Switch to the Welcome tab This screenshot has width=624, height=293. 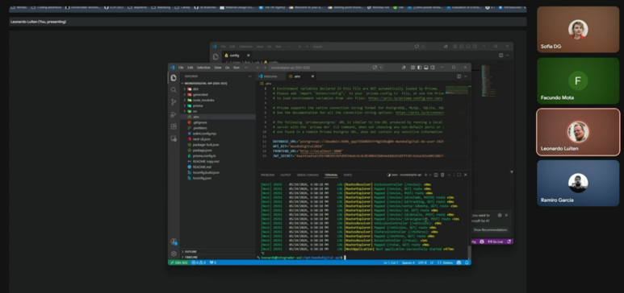(x=270, y=76)
